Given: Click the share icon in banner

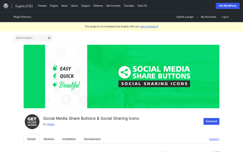Looking at the screenshot, I should tap(125, 72).
